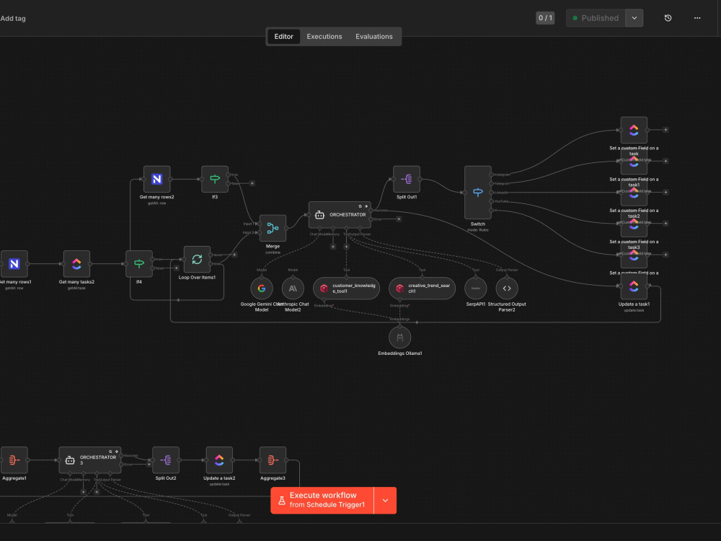
Task: Add node after Loop Over Items1 done output
Action: 234,255
